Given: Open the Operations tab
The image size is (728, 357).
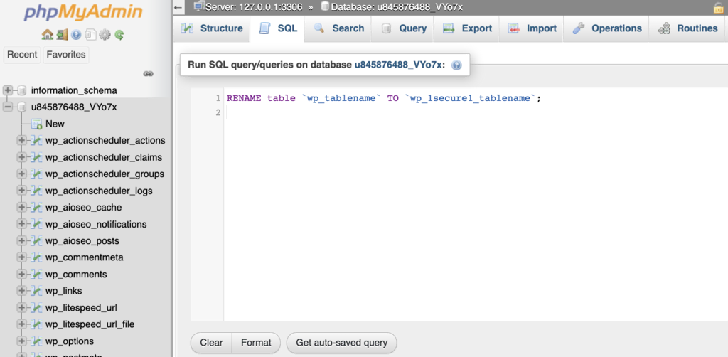Looking at the screenshot, I should coord(607,28).
